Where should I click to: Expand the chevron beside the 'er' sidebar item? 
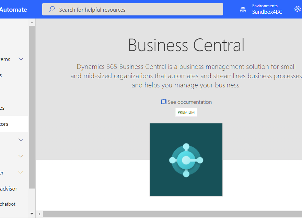click(21, 172)
